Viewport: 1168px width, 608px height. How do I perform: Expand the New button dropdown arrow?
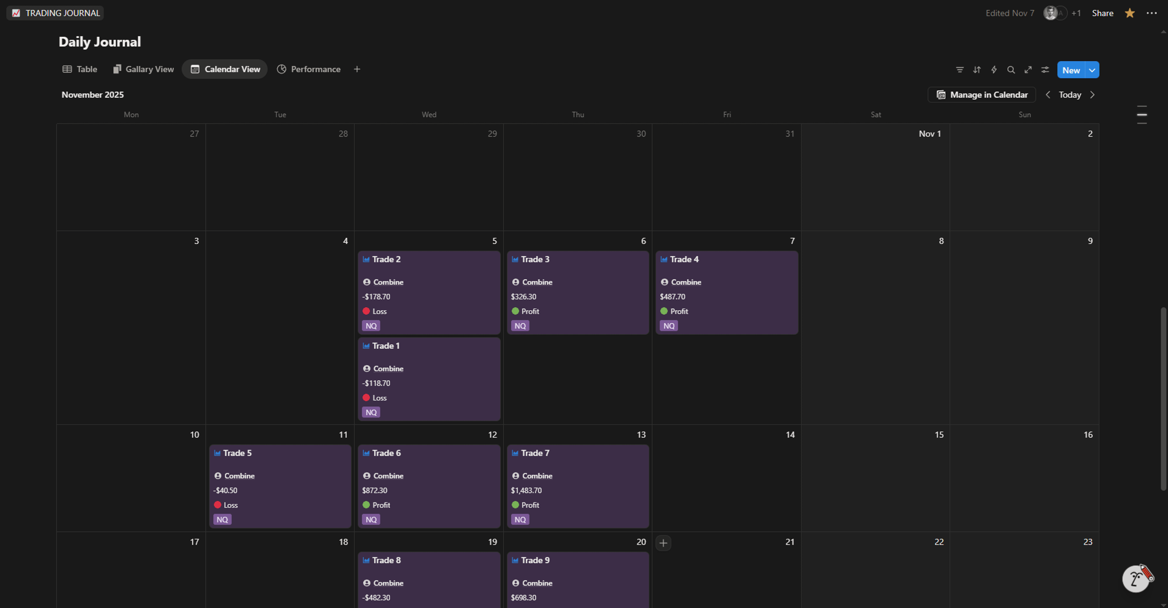(1092, 70)
